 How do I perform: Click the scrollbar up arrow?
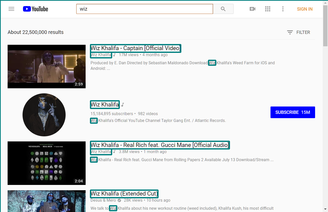(325, 3)
